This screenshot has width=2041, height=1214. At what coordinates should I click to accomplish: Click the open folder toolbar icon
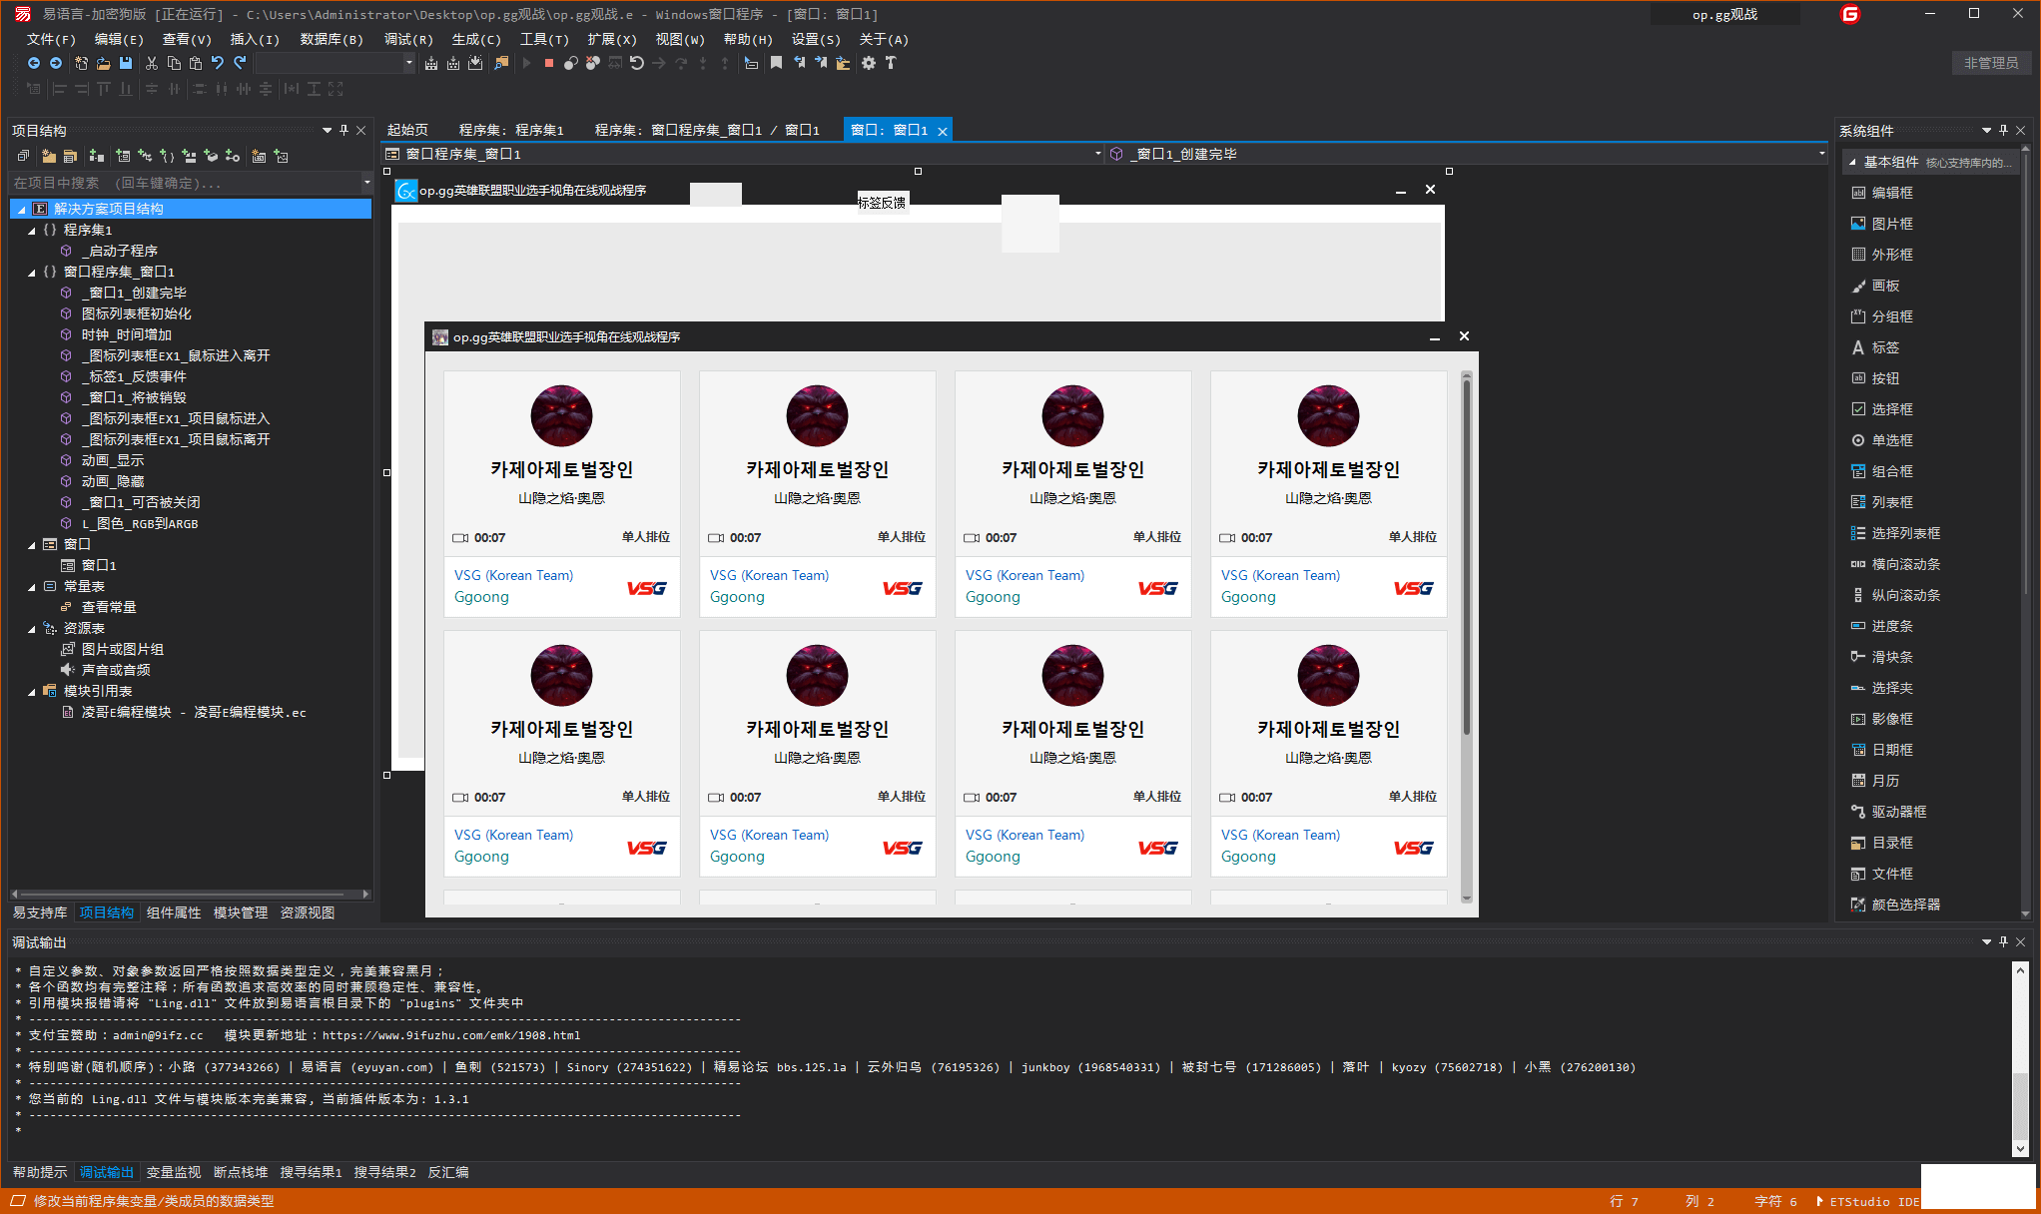(103, 63)
